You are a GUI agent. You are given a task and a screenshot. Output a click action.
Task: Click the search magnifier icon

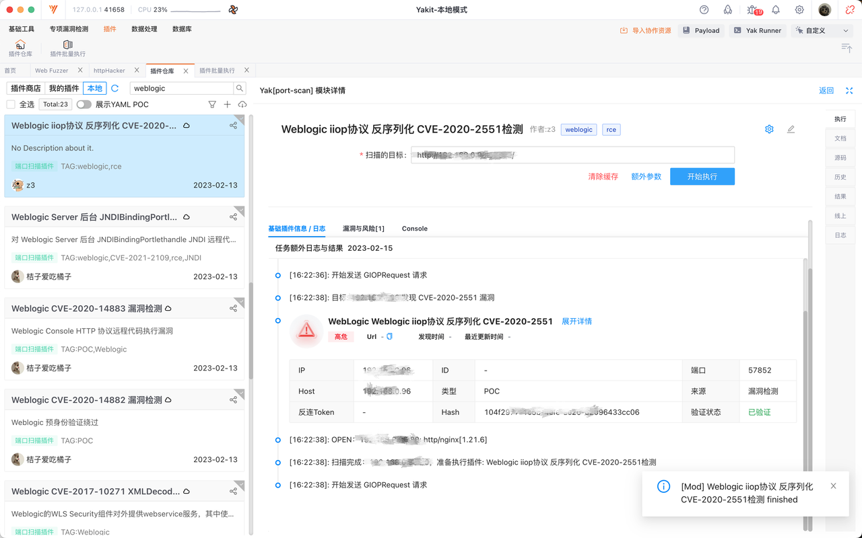point(239,88)
